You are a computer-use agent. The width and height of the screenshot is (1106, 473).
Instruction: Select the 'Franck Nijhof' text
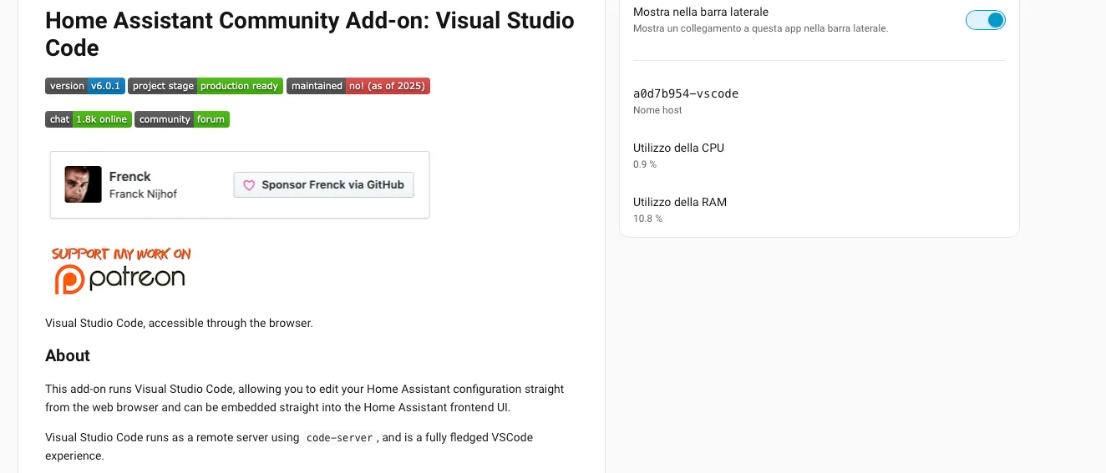(143, 194)
